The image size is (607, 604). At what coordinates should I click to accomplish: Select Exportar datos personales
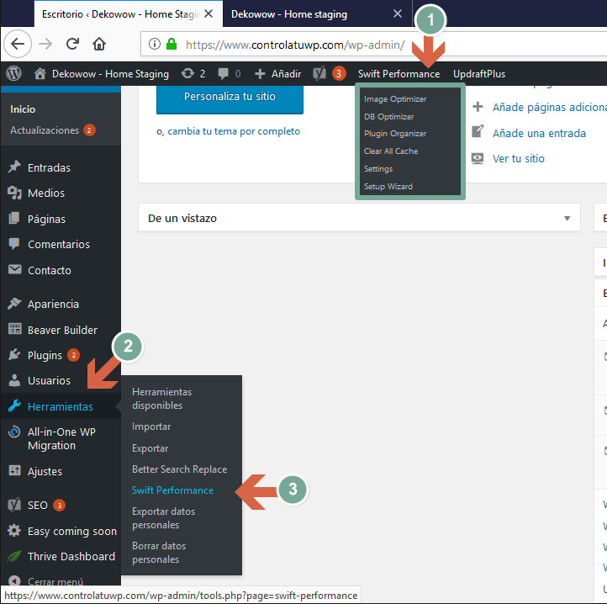163,517
